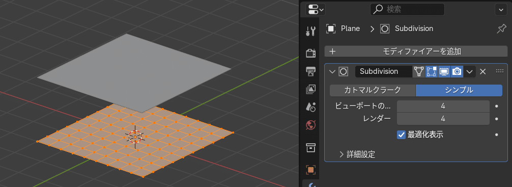Select シンプル subdivision type
The height and width of the screenshot is (187, 512).
pos(459,91)
